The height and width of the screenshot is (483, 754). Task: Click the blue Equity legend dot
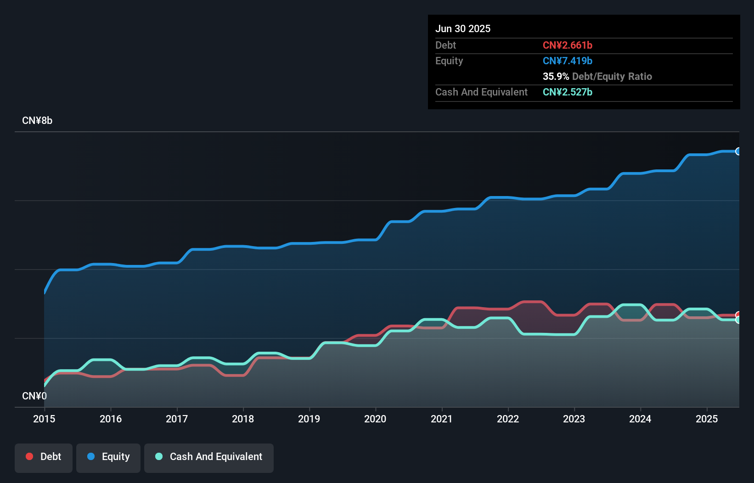[91, 456]
